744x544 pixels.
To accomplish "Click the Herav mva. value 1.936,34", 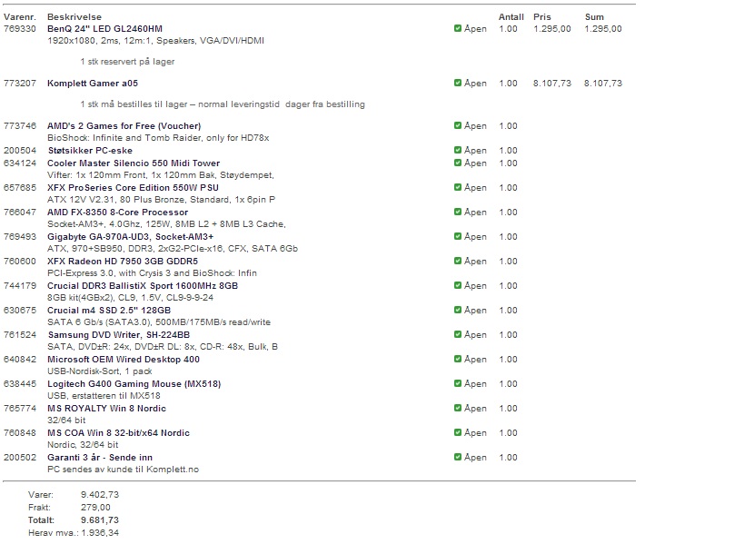I will coord(100,532).
